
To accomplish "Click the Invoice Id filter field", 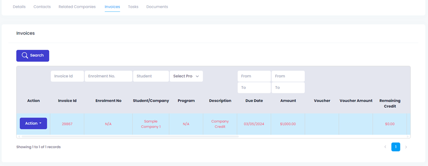I will tap(67, 76).
